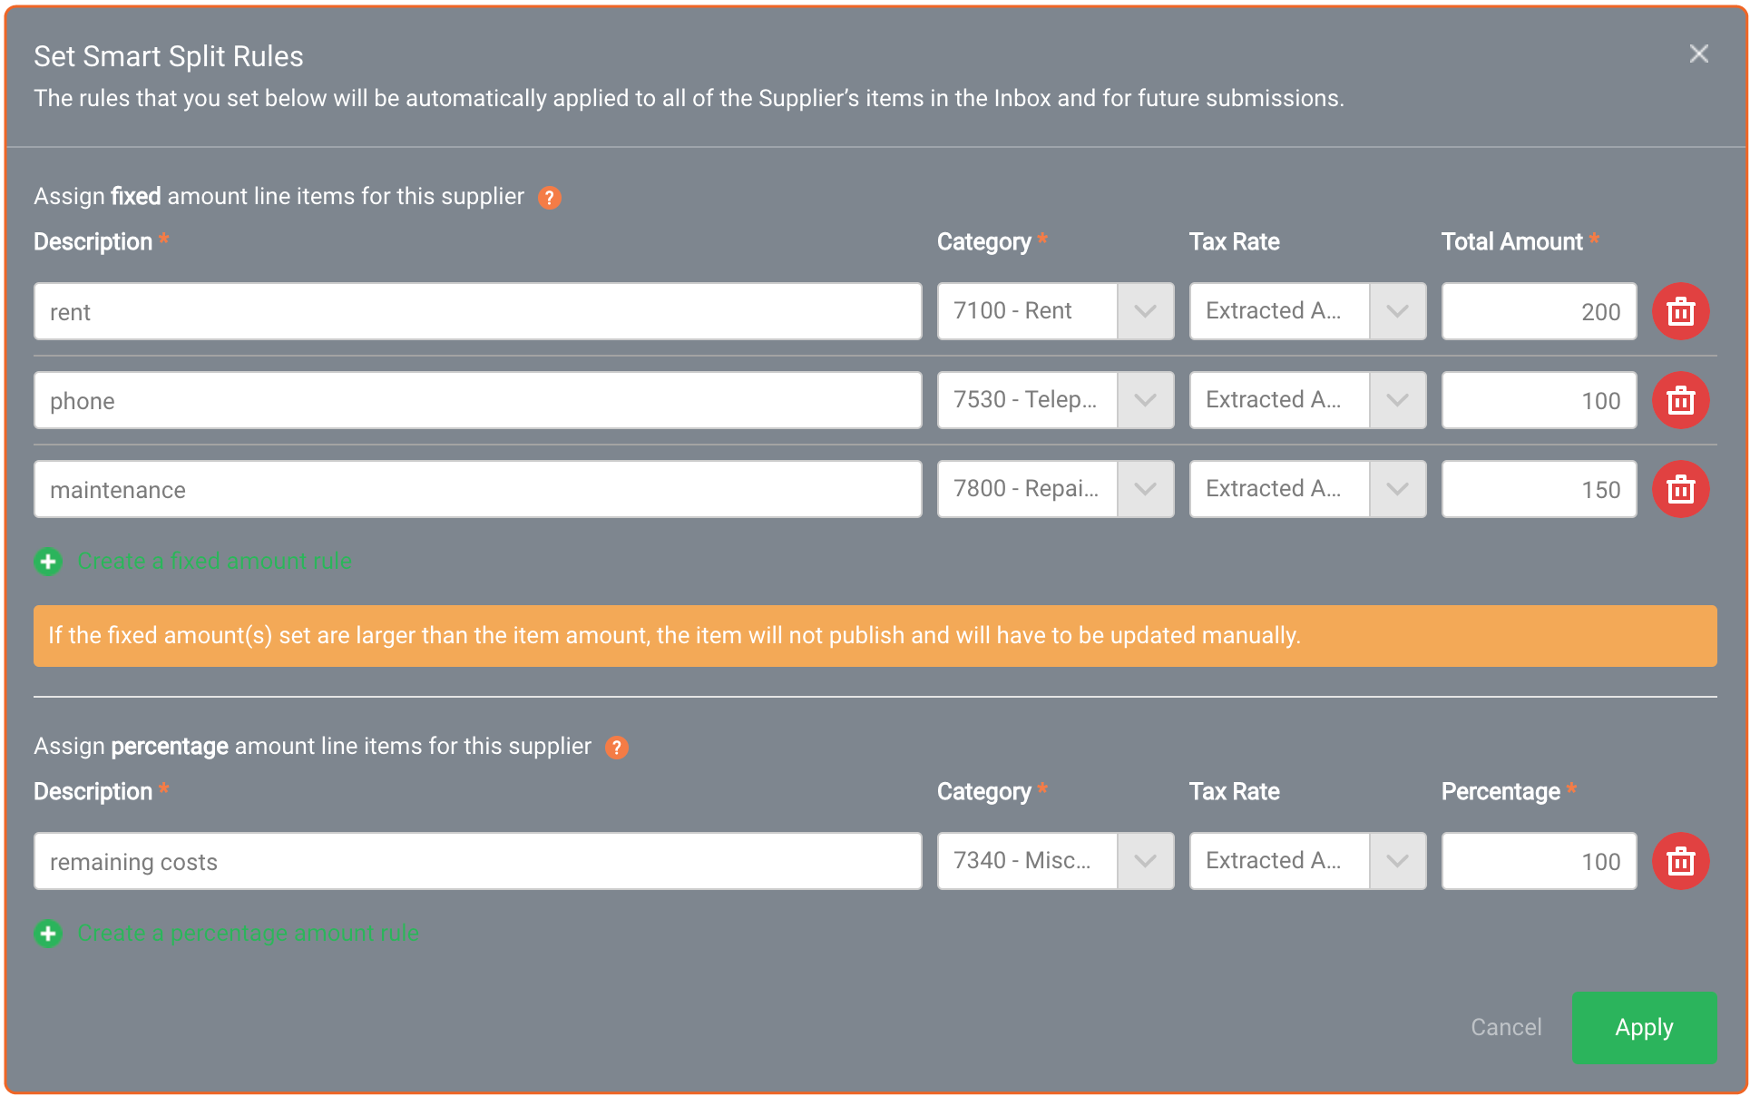Viewport: 1750px width, 1096px height.
Task: Close the Set Smart Split Rules dialog
Action: pos(1699,54)
